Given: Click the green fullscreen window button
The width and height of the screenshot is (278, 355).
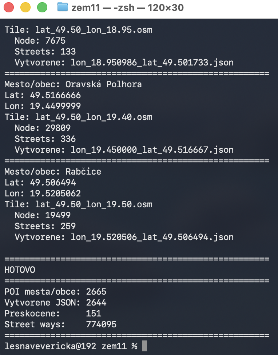Looking at the screenshot, I should click(42, 8).
